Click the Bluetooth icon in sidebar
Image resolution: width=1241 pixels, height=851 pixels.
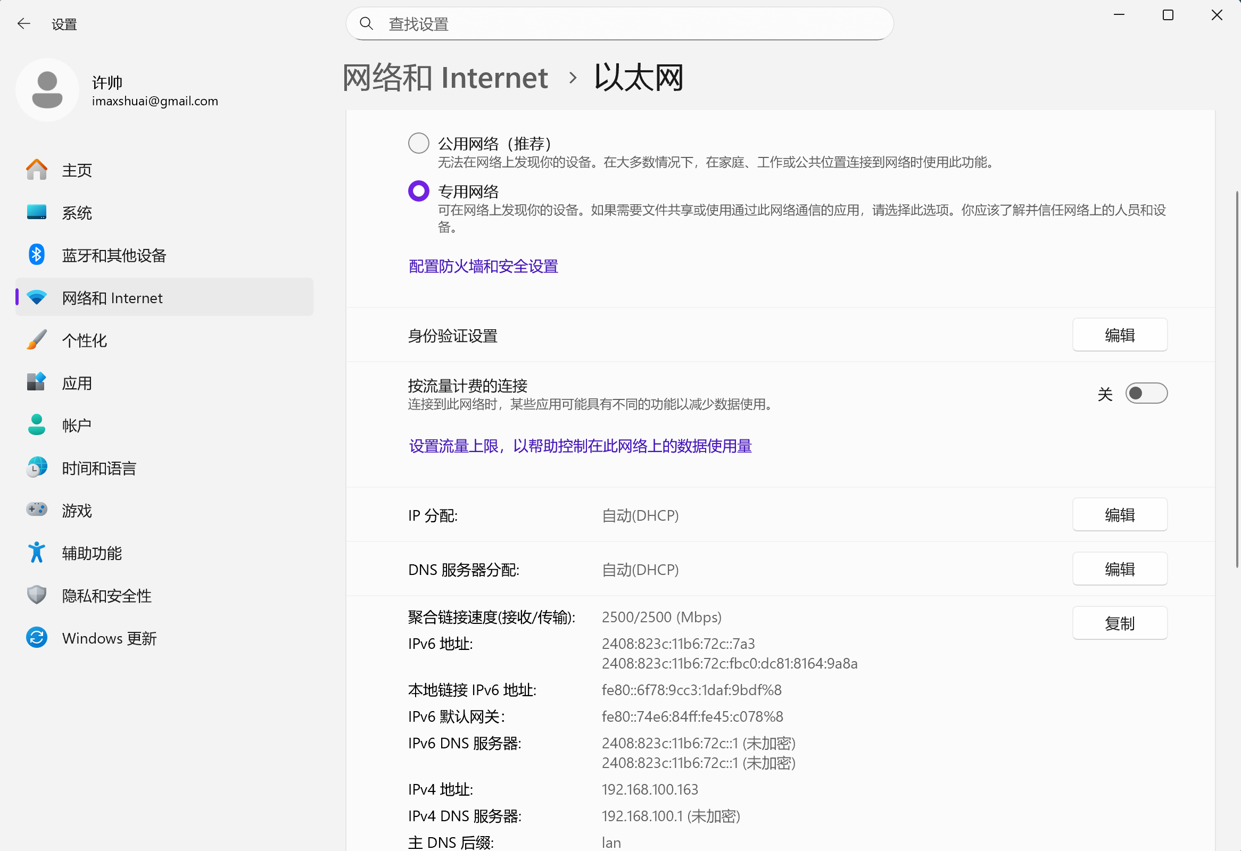pyautogui.click(x=36, y=255)
